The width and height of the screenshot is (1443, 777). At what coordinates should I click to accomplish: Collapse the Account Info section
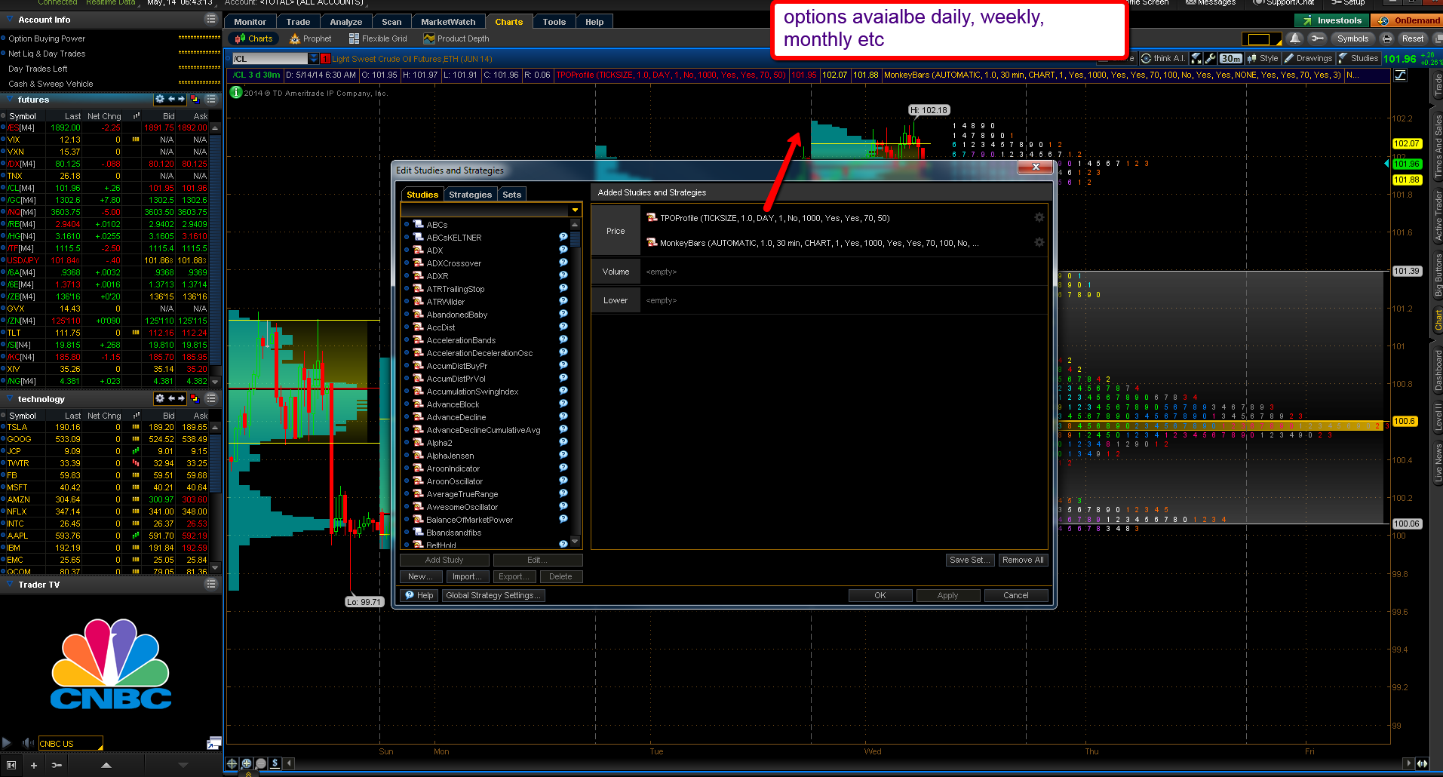tap(10, 20)
